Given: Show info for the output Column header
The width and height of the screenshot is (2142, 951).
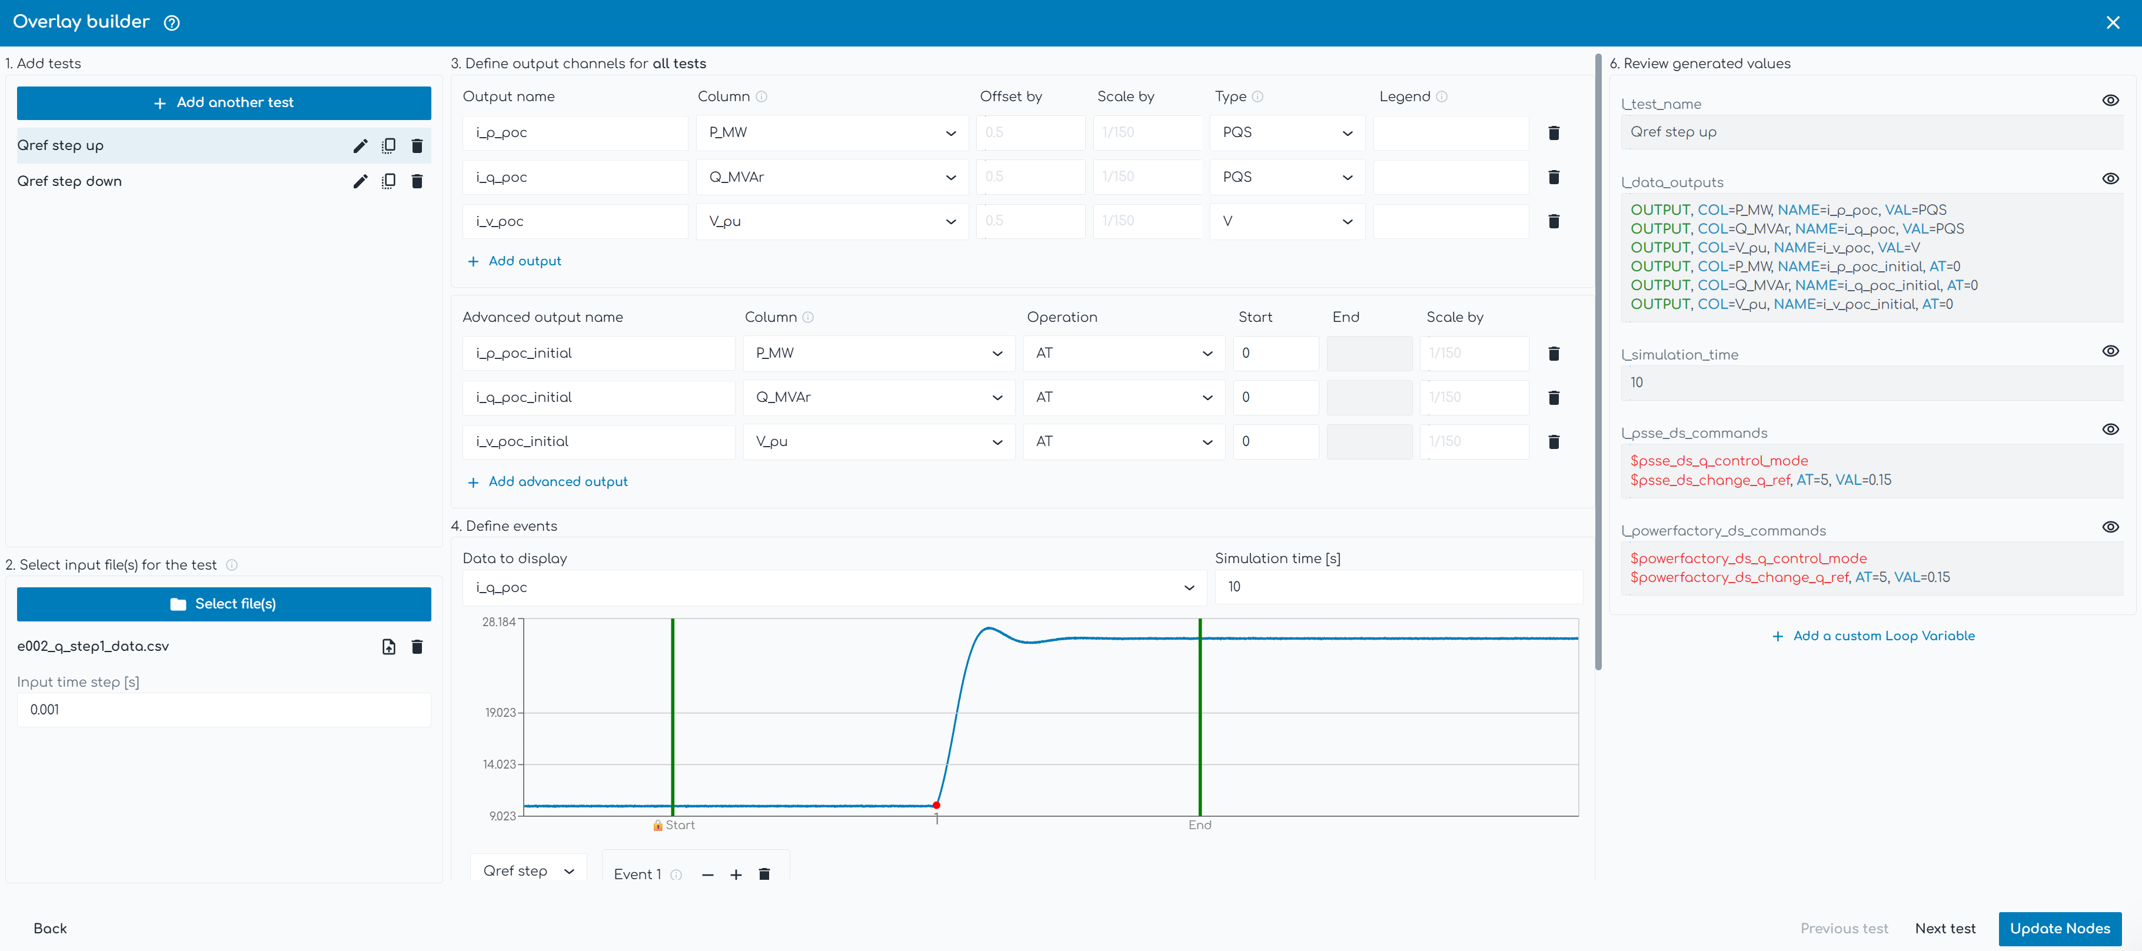Looking at the screenshot, I should [761, 97].
